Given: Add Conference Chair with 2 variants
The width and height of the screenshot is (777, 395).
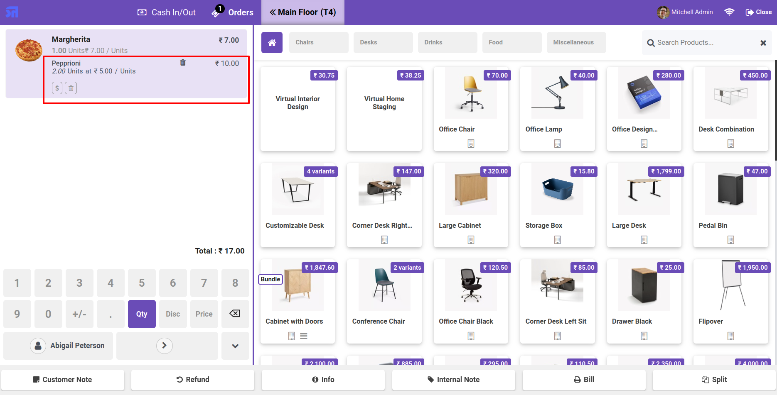Looking at the screenshot, I should coord(384,301).
